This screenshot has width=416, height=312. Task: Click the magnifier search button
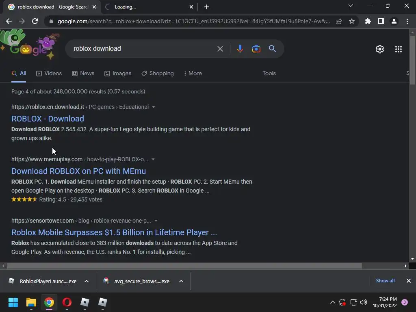click(272, 49)
